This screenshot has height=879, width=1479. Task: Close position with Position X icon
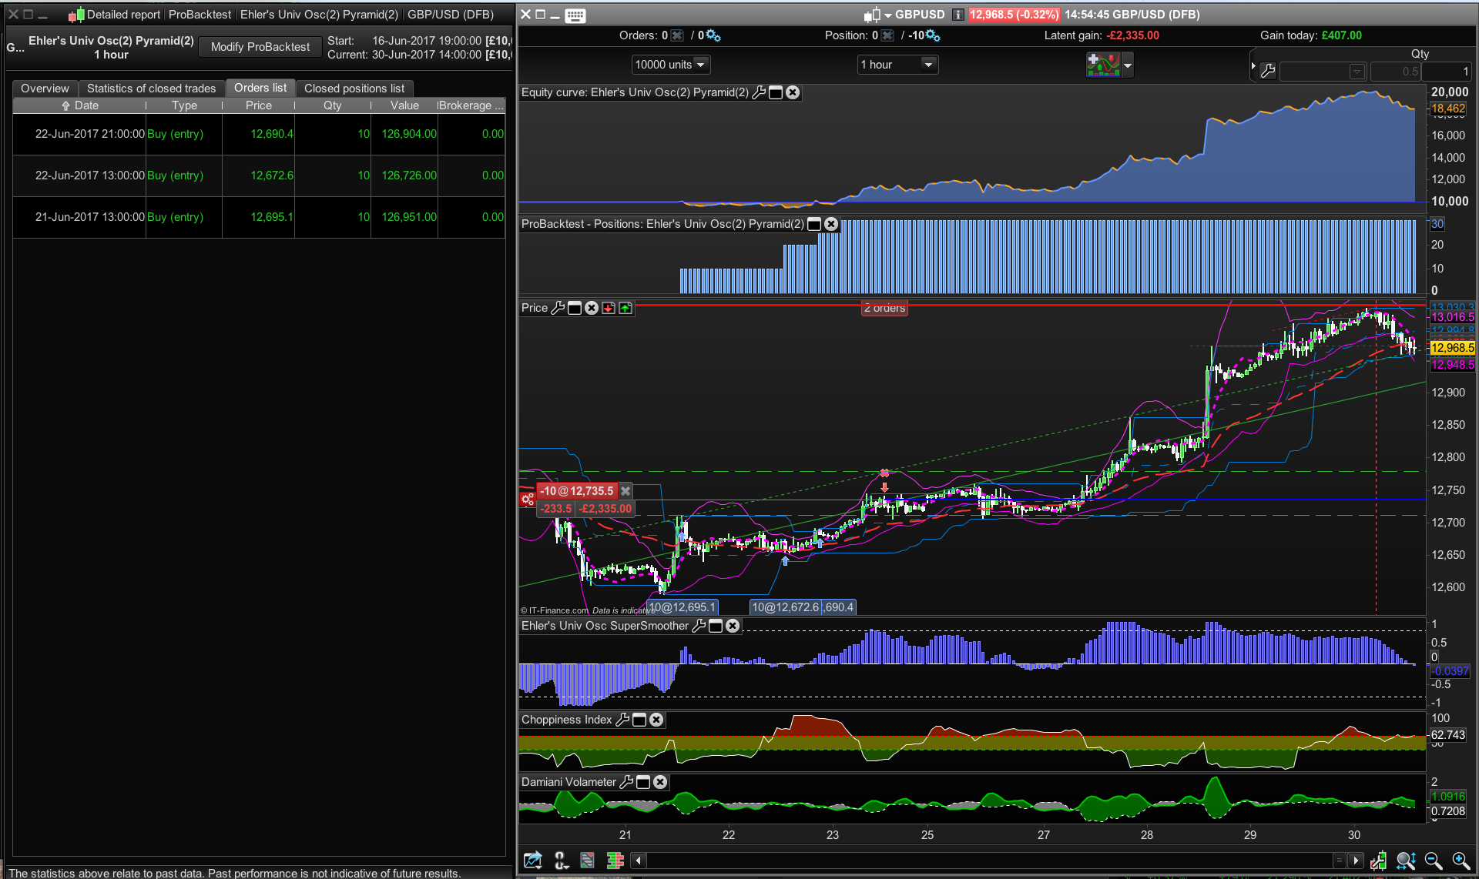point(887,35)
